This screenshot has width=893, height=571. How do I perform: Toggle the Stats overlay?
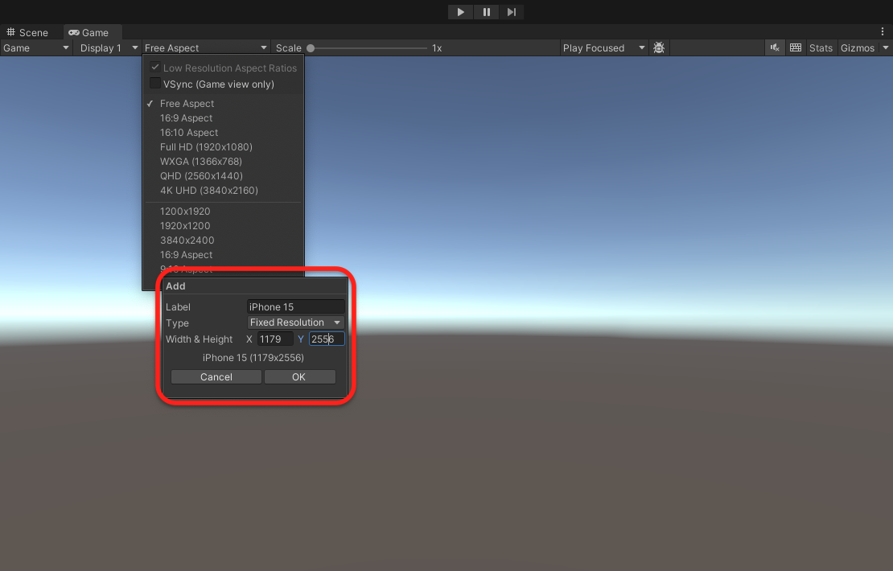(821, 47)
